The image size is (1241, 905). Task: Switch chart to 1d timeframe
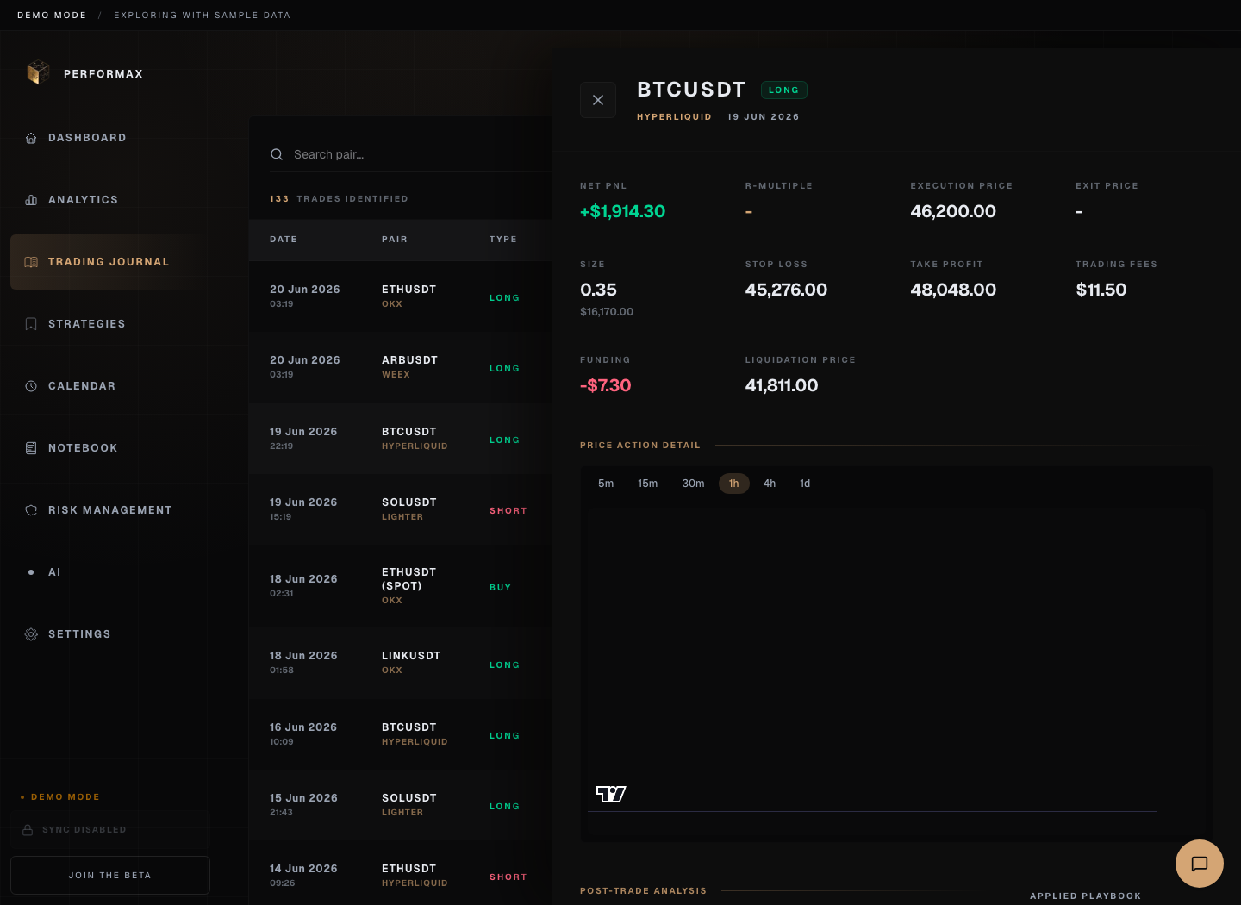(x=805, y=484)
